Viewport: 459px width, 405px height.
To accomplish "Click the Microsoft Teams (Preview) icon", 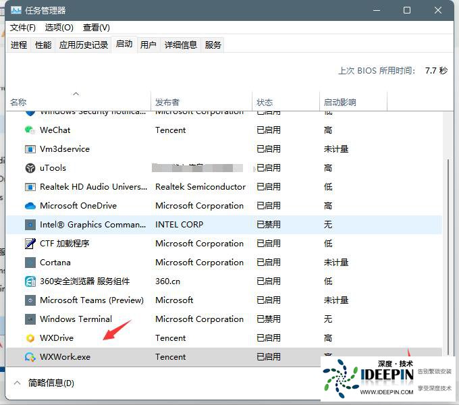I will coord(30,300).
